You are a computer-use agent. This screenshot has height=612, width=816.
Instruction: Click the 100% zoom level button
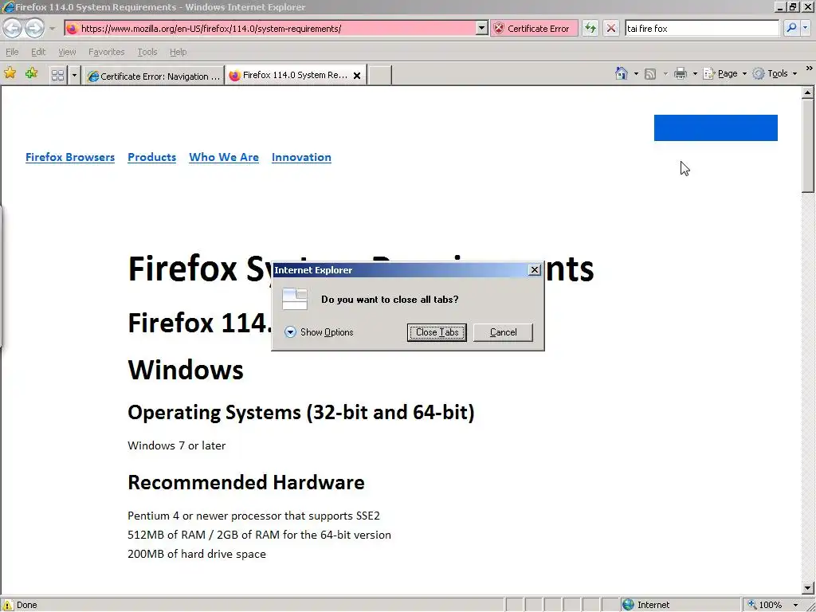765,605
